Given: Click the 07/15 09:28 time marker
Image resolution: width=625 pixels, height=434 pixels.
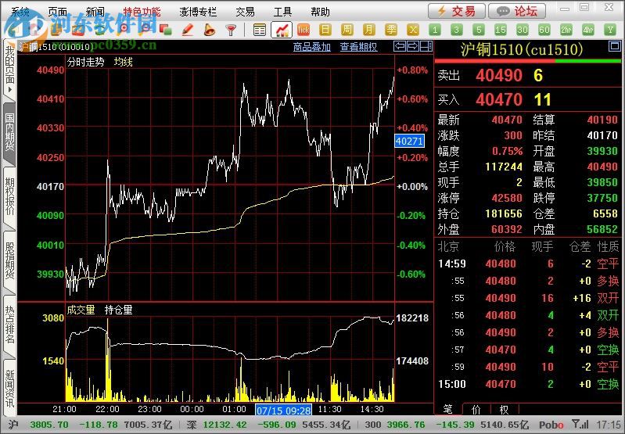Looking at the screenshot, I should pyautogui.click(x=283, y=410).
